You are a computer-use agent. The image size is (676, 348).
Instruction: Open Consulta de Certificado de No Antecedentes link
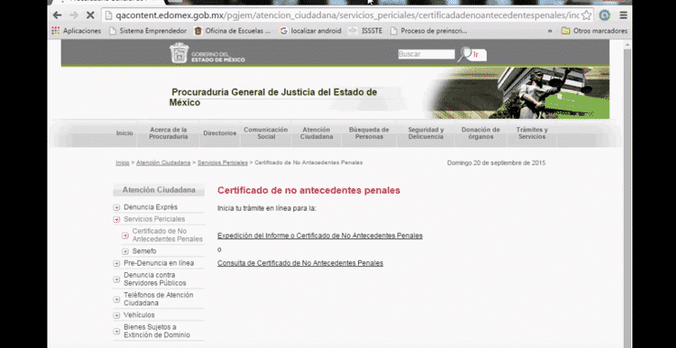[300, 263]
